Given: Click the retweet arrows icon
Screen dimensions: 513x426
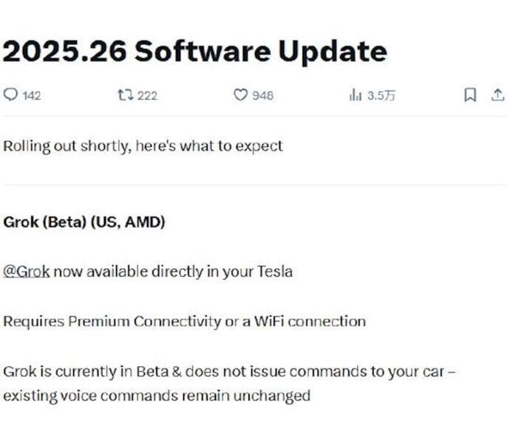Looking at the screenshot, I should click(124, 95).
